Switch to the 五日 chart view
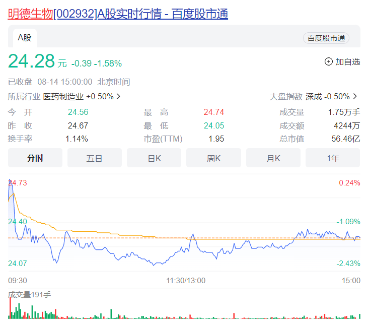 (94, 158)
